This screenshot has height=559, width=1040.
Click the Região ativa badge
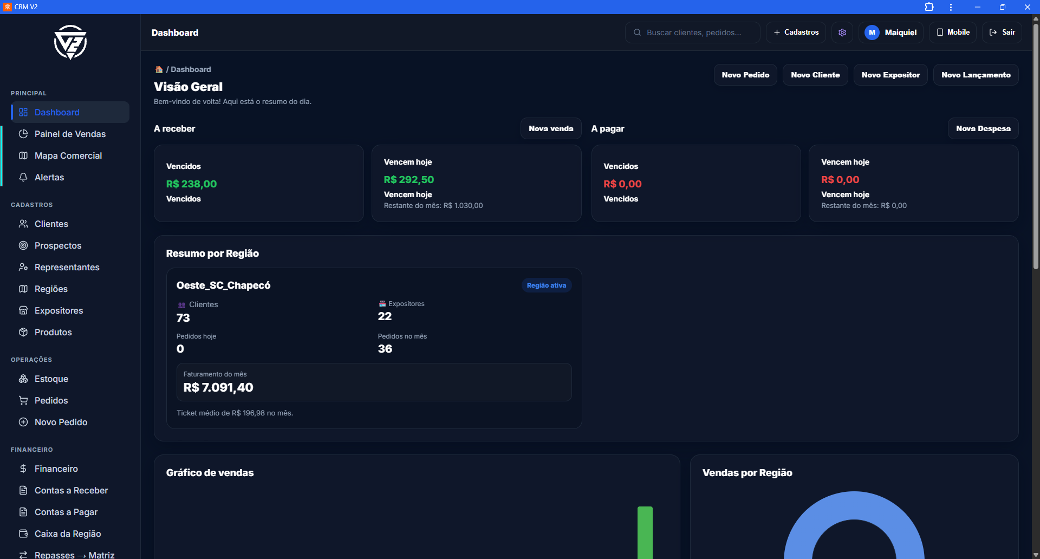tap(547, 285)
